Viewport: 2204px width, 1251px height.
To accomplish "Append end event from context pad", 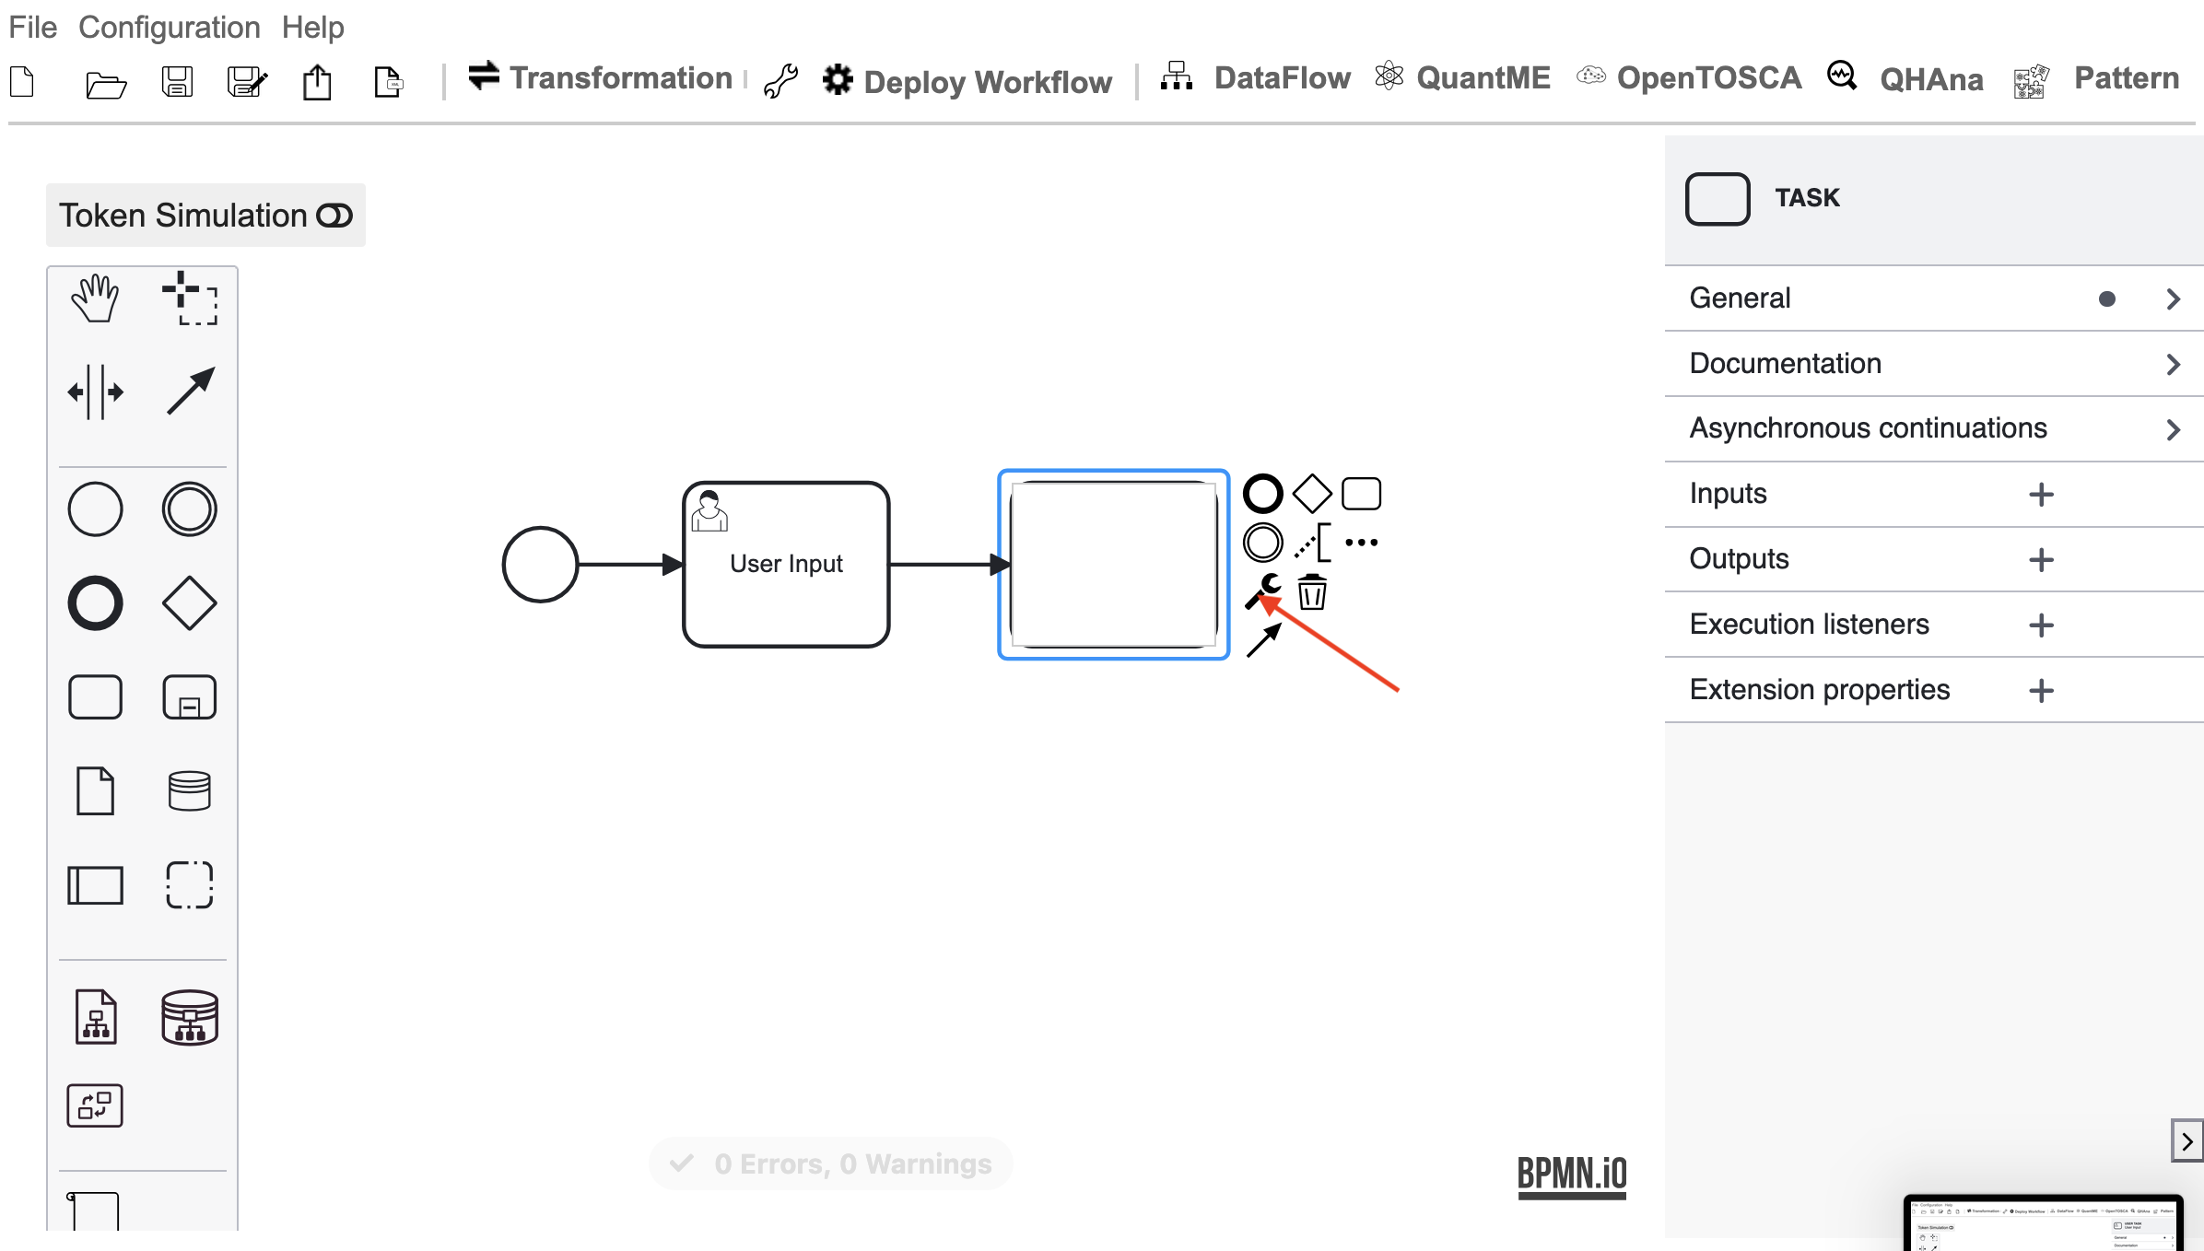I will pyautogui.click(x=1263, y=494).
